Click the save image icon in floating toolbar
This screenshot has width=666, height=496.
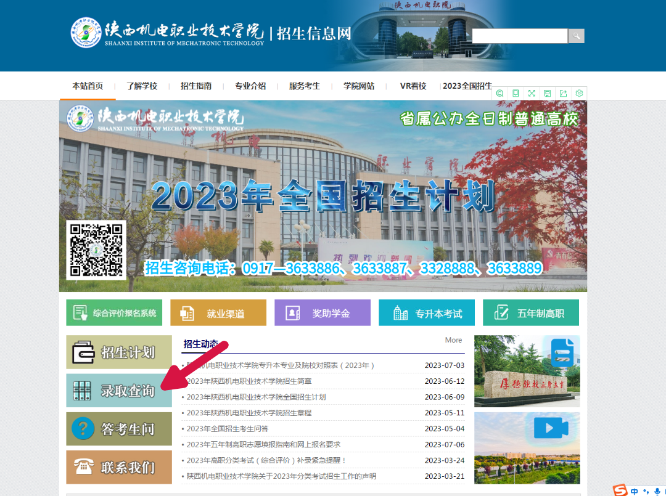(x=548, y=93)
